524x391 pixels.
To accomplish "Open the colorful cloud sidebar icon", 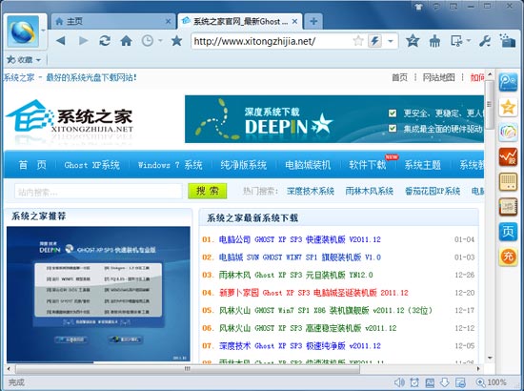I will click(508, 133).
